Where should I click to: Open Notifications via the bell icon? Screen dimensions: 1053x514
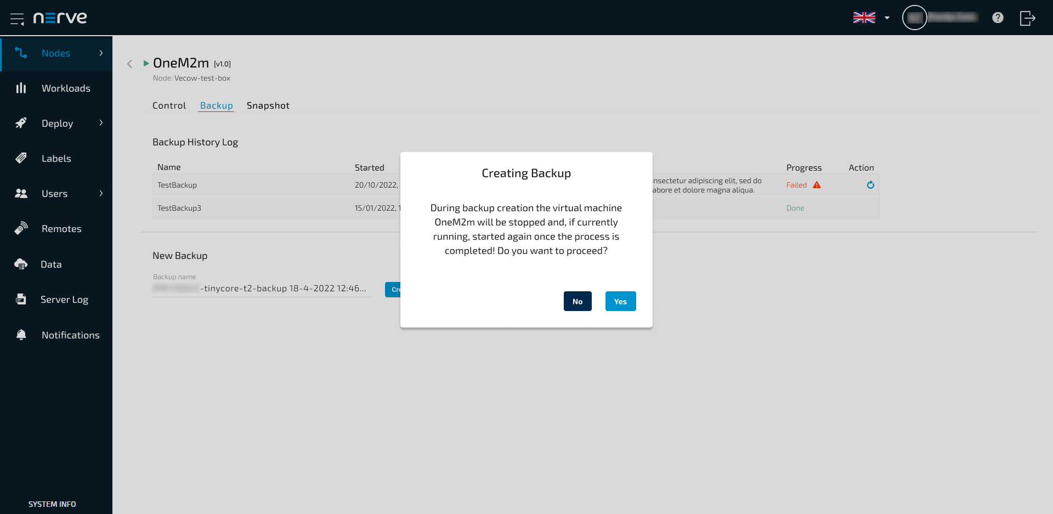coord(21,335)
